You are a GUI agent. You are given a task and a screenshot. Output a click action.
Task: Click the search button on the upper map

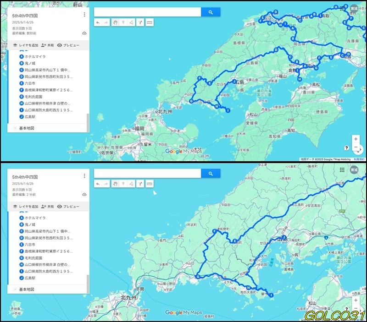coord(211,12)
